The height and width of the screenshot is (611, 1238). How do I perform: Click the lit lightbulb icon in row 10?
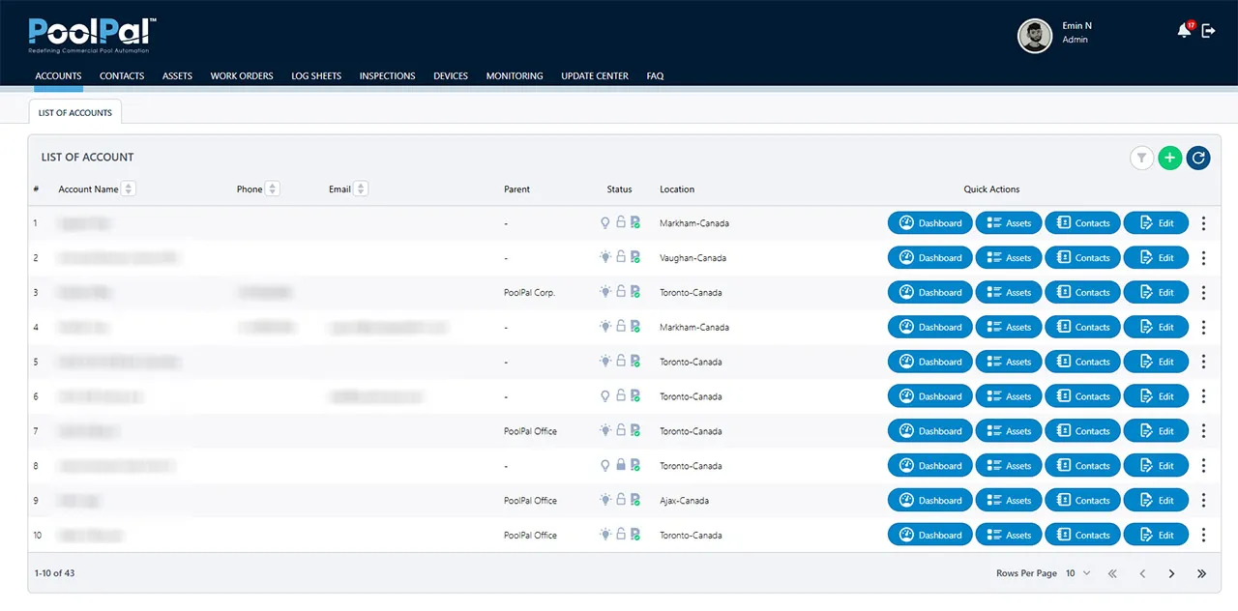click(x=605, y=535)
